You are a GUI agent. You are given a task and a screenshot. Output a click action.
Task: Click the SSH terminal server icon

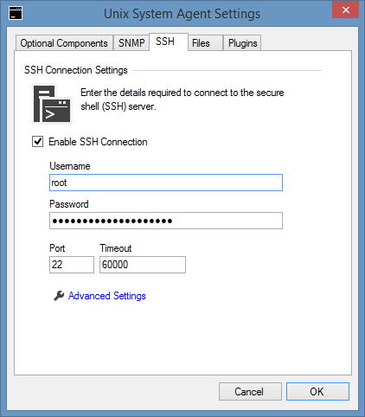(x=52, y=104)
